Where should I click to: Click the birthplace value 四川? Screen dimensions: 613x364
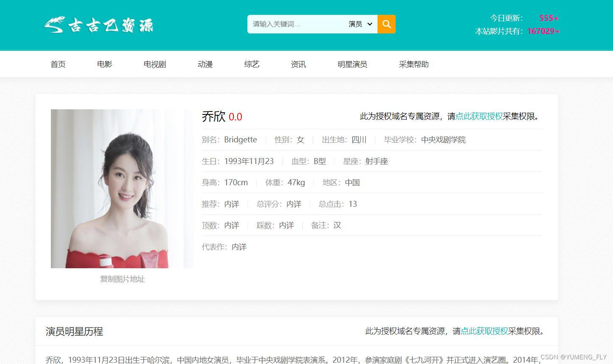359,140
